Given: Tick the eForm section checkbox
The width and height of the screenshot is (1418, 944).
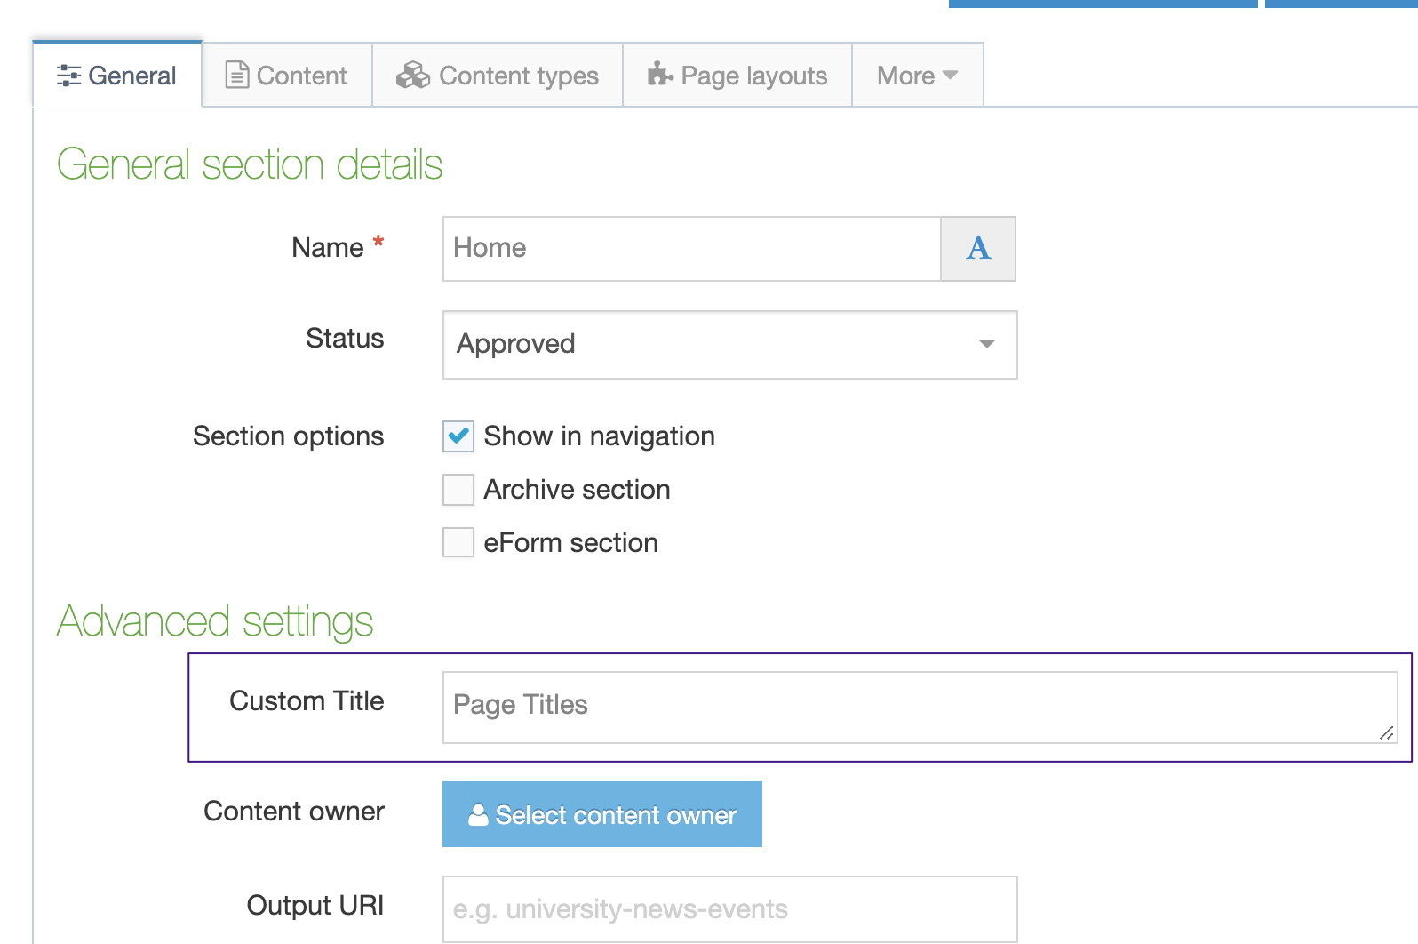Looking at the screenshot, I should tap(458, 543).
